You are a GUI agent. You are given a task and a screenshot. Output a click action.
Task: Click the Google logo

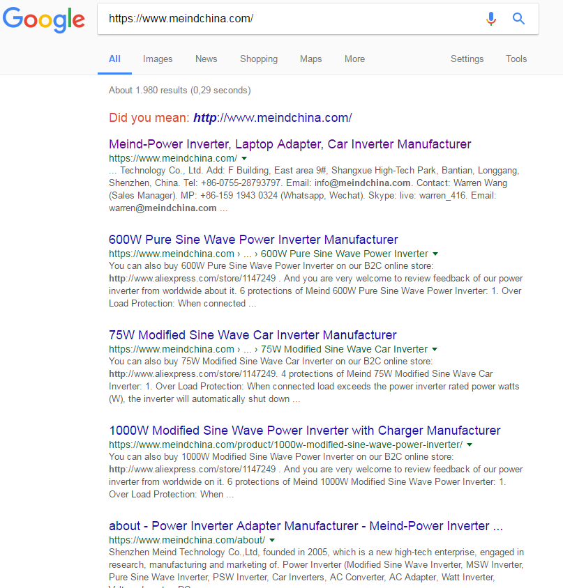pyautogui.click(x=44, y=20)
